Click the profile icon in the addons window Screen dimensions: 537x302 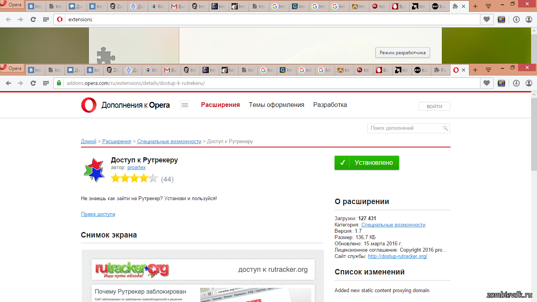(x=529, y=83)
